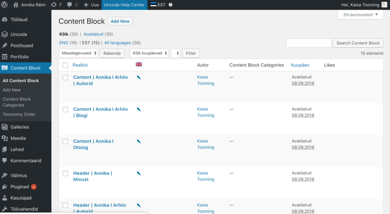Open the unlabeled dropdown beside Filter
Image resolution: width=390 pixels, height=214 pixels.
176,53
